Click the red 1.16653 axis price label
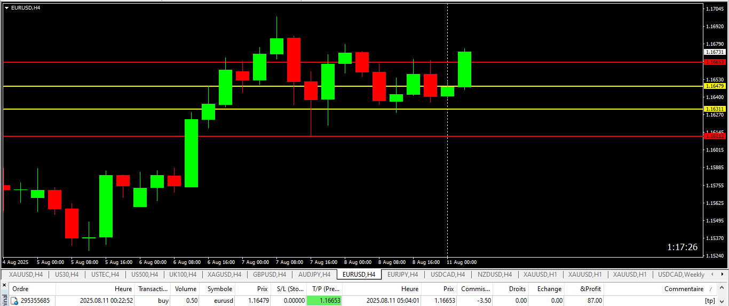 [x=715, y=62]
